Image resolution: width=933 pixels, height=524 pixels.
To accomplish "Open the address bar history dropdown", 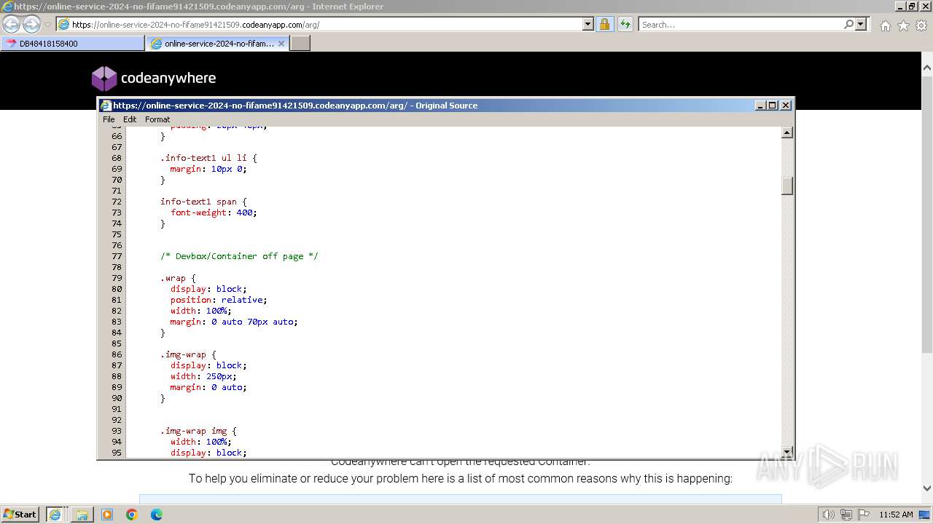I will [588, 24].
